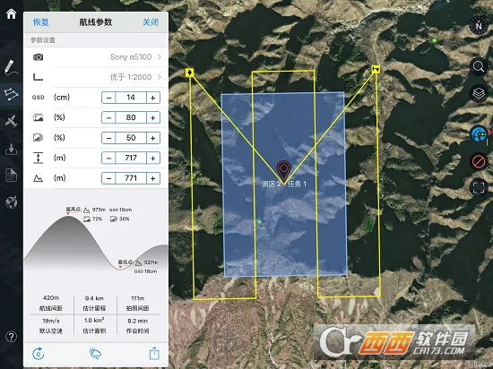Click the flight height 717 field

pos(131,158)
